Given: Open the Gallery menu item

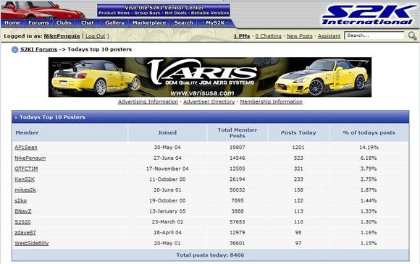Looking at the screenshot, I should (114, 23).
